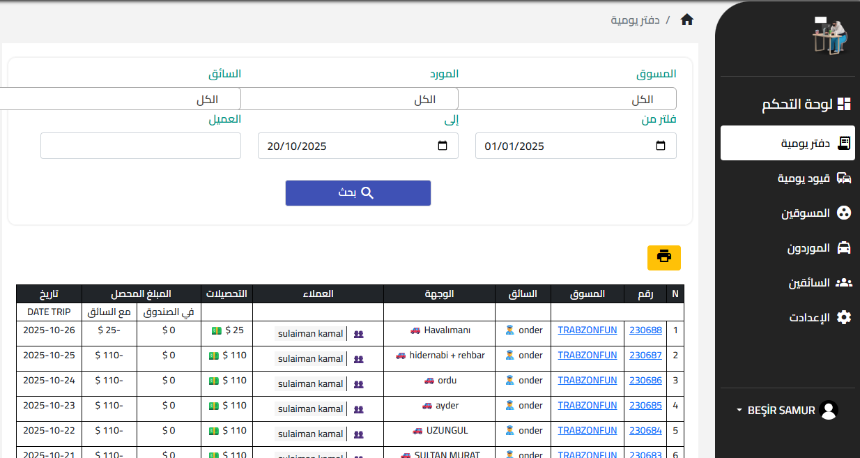Viewport: 860px width, 458px height.
Task: Open calendar picker on the 20/10/2025 date field
Action: (443, 146)
